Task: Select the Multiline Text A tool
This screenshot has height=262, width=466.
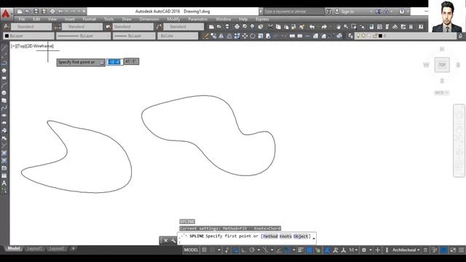Action: point(4,183)
